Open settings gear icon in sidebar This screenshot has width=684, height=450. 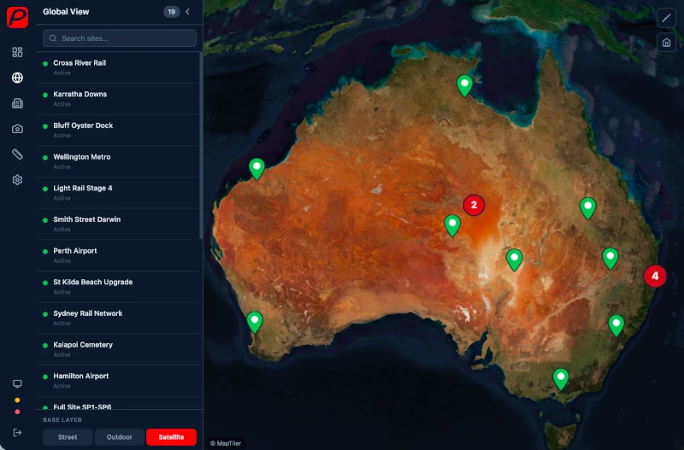(17, 180)
